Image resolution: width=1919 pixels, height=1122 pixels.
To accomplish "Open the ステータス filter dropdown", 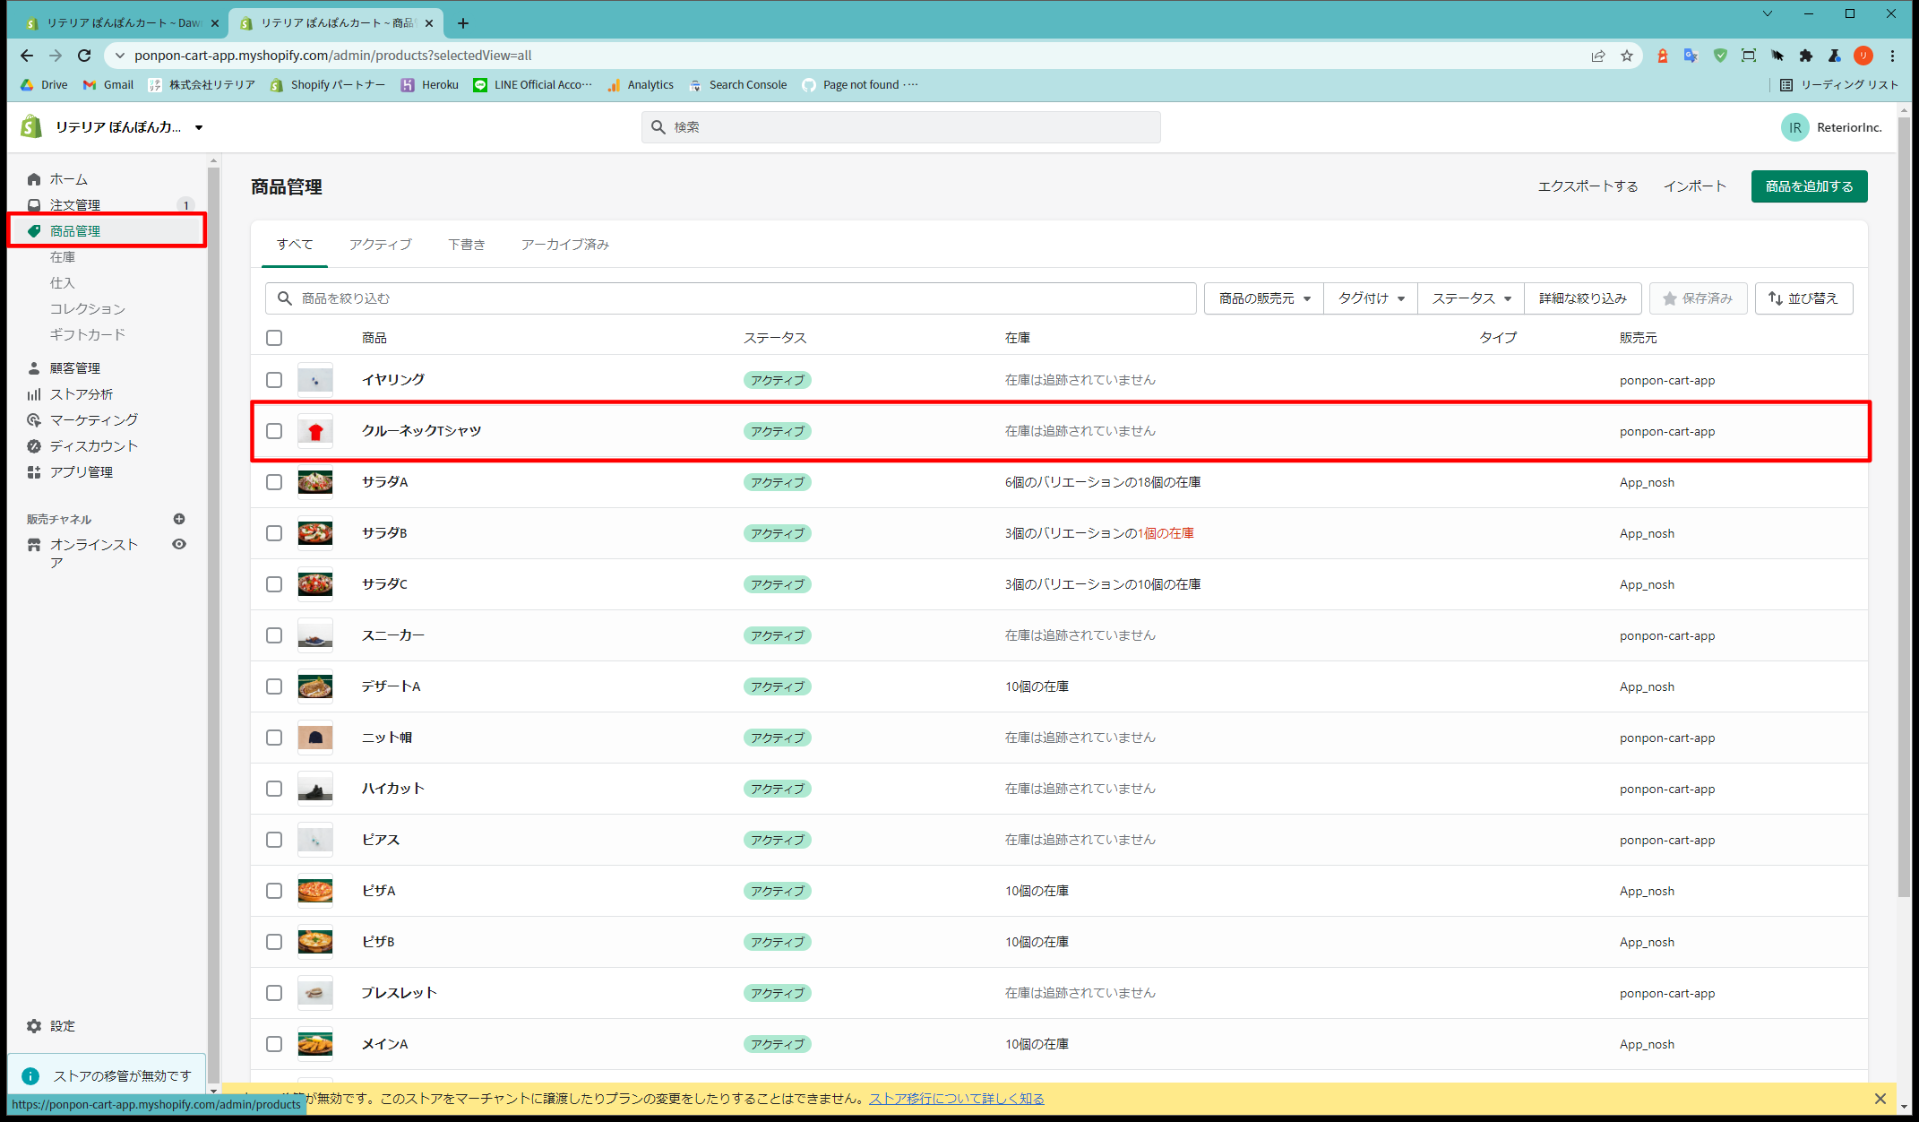I will (x=1470, y=298).
